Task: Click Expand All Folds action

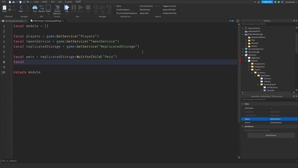Action: (169, 9)
